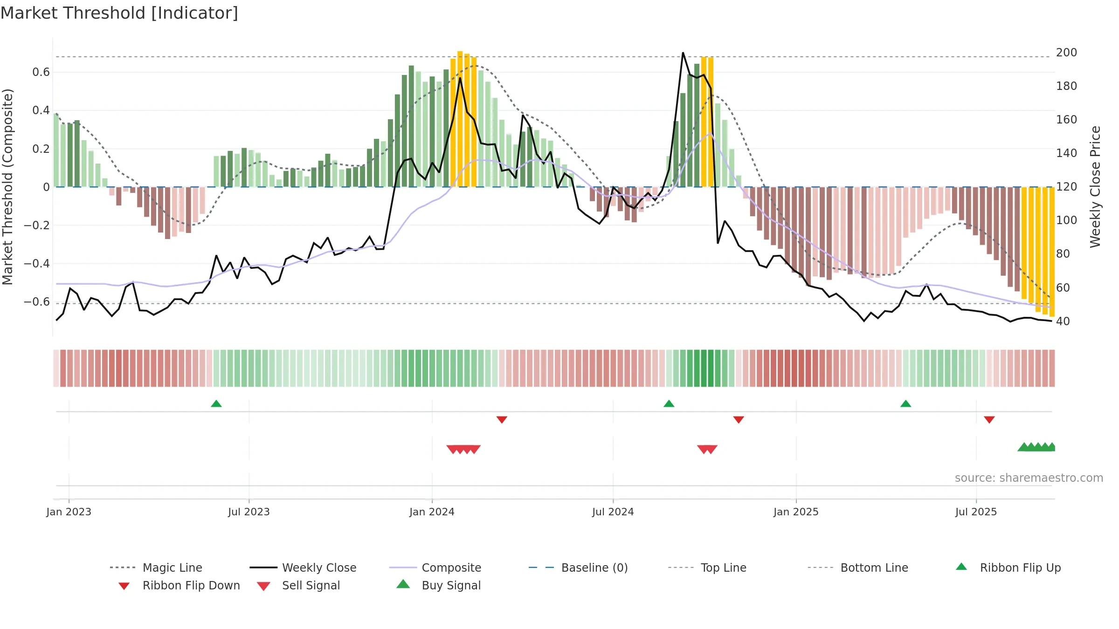Toggle the Sell Signal legend entry
Screen dimensions: 1119x629
[298, 585]
